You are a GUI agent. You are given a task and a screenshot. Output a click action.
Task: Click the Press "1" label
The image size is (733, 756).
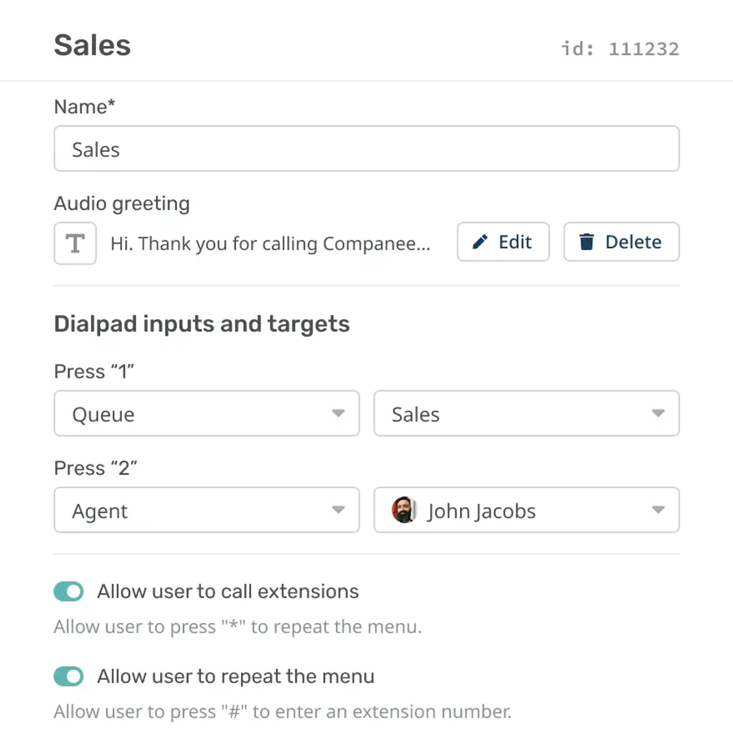(x=94, y=371)
